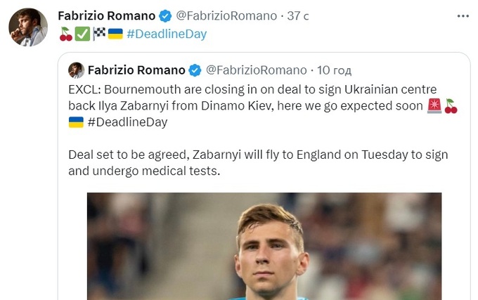
Task: Click the Ukraine flag emoji in main tweet
Action: coord(115,34)
